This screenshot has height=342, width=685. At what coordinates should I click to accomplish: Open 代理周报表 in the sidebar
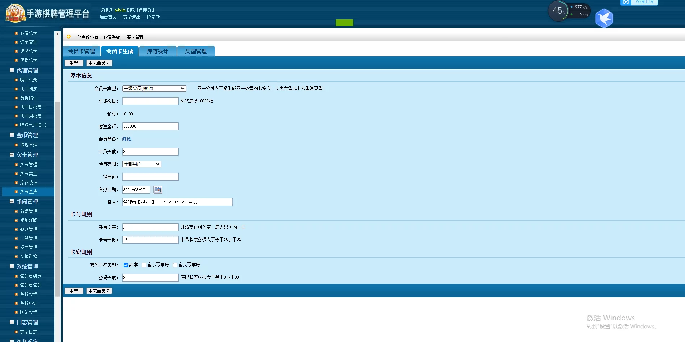pos(31,116)
